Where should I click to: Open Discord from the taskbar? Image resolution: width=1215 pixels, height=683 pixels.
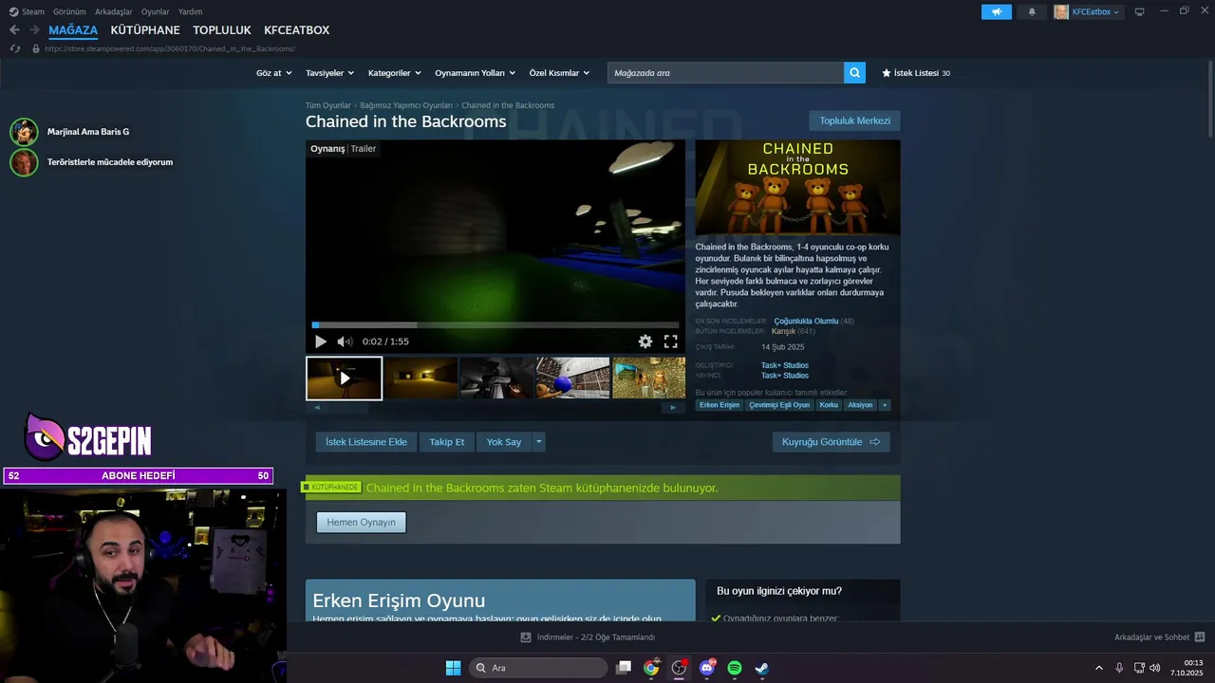706,668
